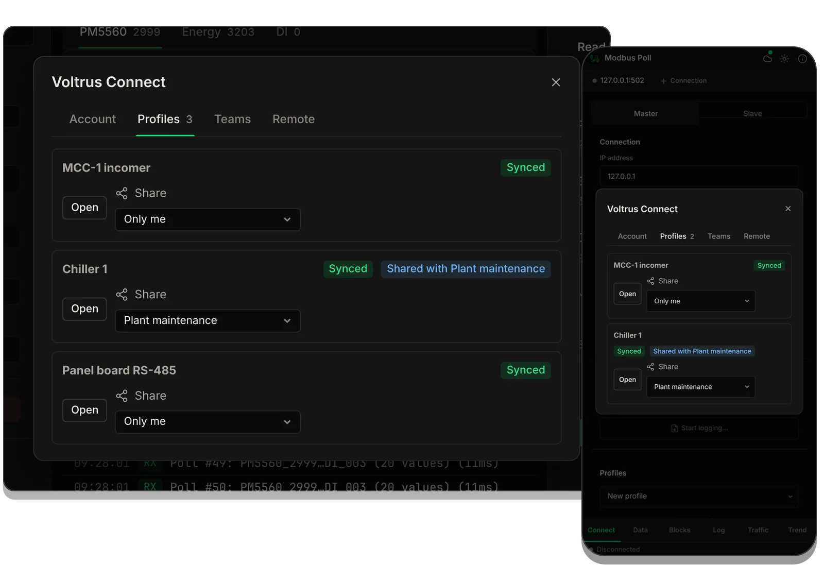Open Panel board RS-485 profile
Screen dimensions: 824x582
click(84, 410)
